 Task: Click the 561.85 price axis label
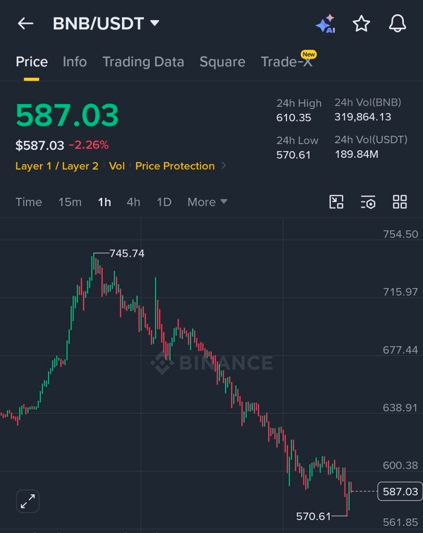click(x=400, y=522)
